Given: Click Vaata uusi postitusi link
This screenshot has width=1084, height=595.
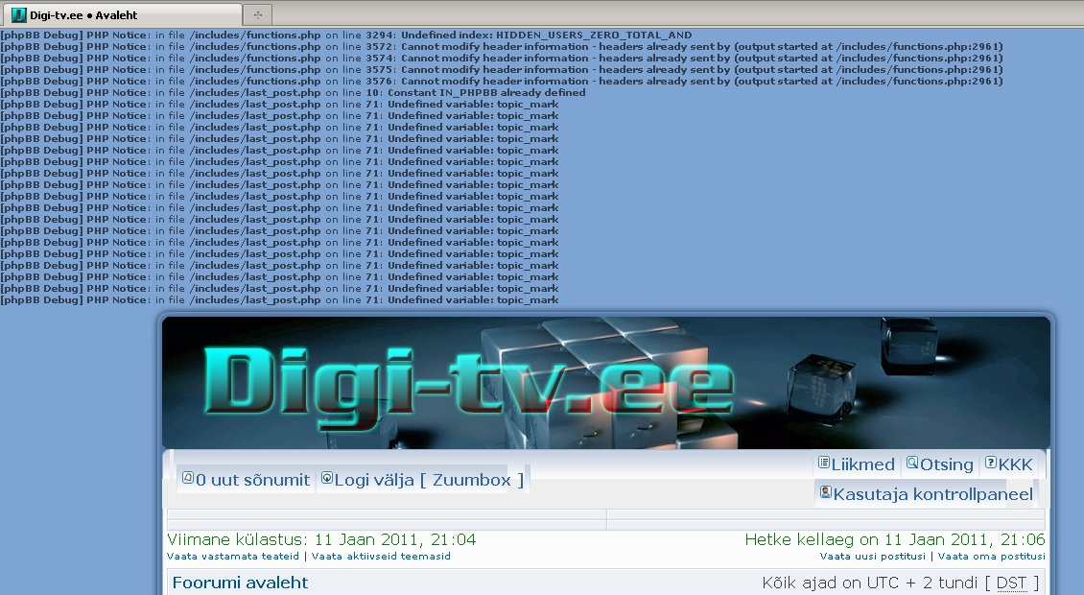Looking at the screenshot, I should [872, 556].
